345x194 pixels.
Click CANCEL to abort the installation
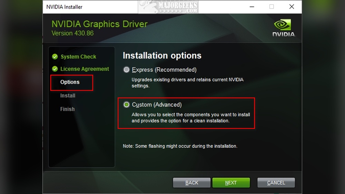(276, 183)
